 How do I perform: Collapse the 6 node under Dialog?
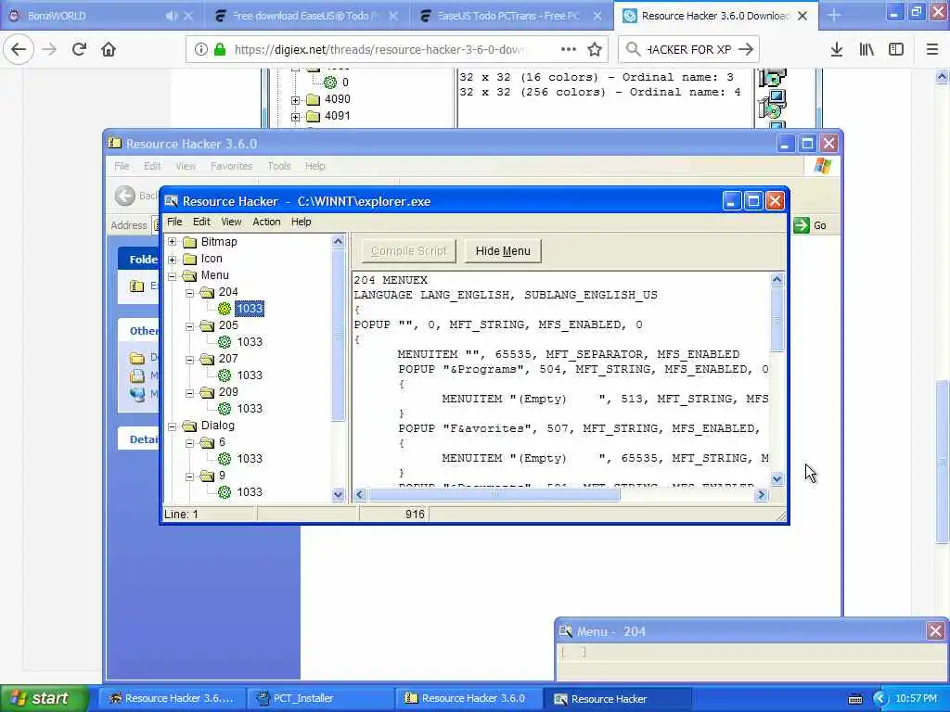click(189, 442)
